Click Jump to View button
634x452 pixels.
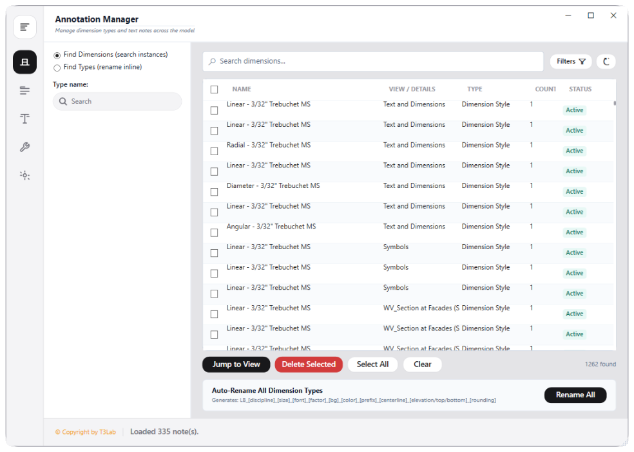[236, 364]
